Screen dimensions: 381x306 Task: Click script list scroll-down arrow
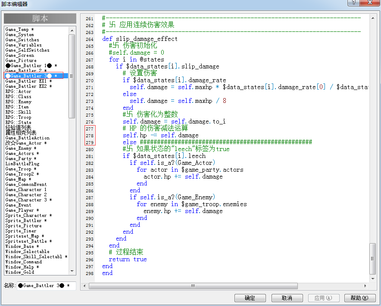[x=72, y=271]
